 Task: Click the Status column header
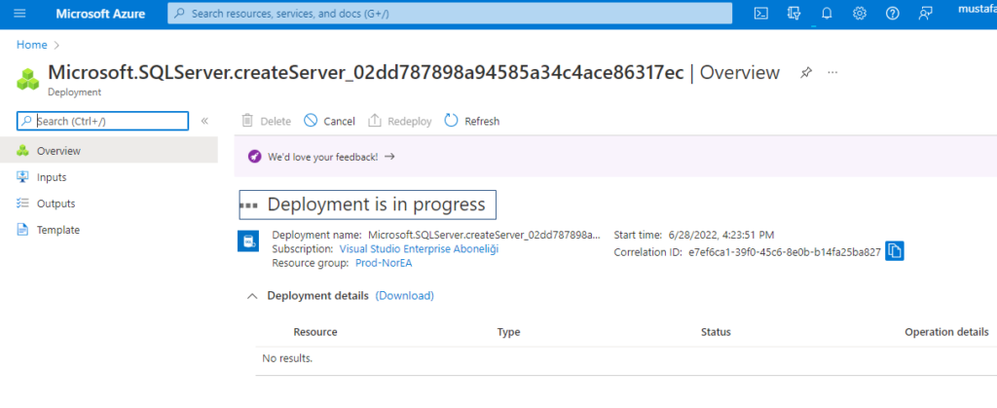[x=716, y=332]
